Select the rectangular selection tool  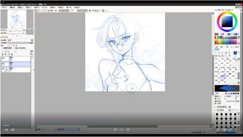[x=216, y=53]
